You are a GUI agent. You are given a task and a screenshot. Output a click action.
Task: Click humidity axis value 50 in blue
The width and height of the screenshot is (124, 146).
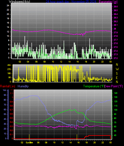[5, 114]
